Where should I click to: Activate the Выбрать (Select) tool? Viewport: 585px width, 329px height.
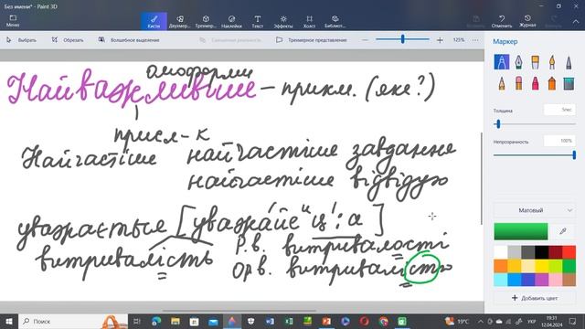point(22,40)
